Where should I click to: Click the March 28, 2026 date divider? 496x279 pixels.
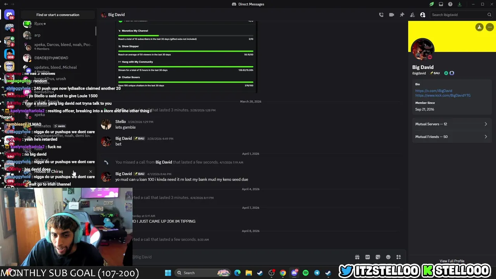pos(251,102)
